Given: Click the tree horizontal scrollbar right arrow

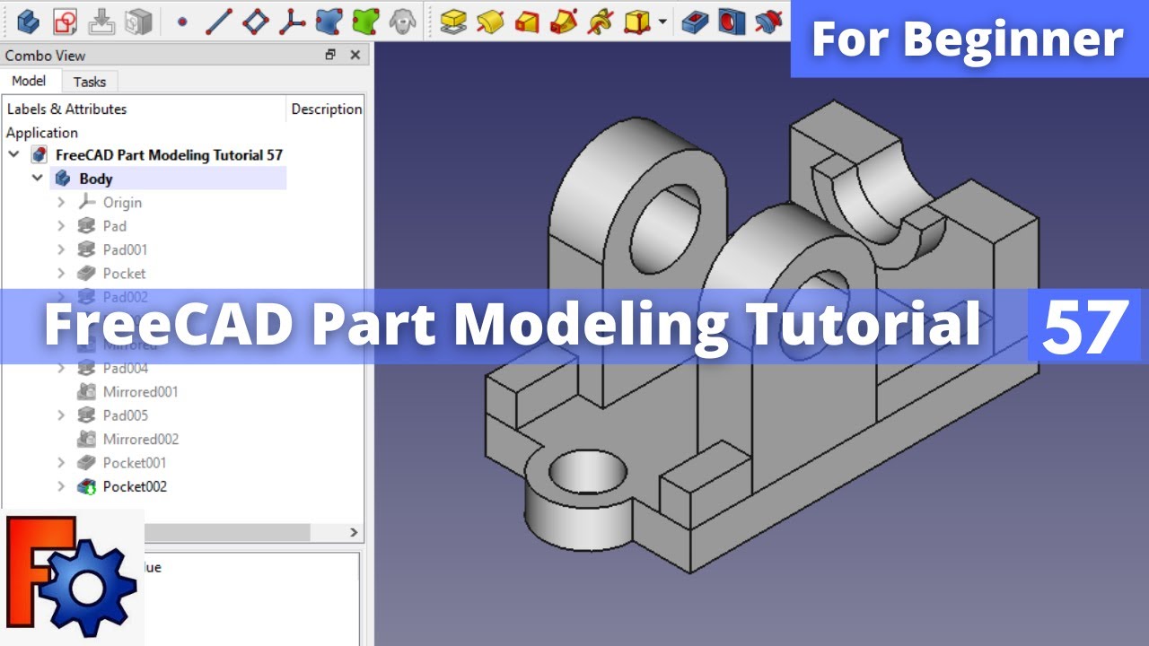Looking at the screenshot, I should [353, 533].
